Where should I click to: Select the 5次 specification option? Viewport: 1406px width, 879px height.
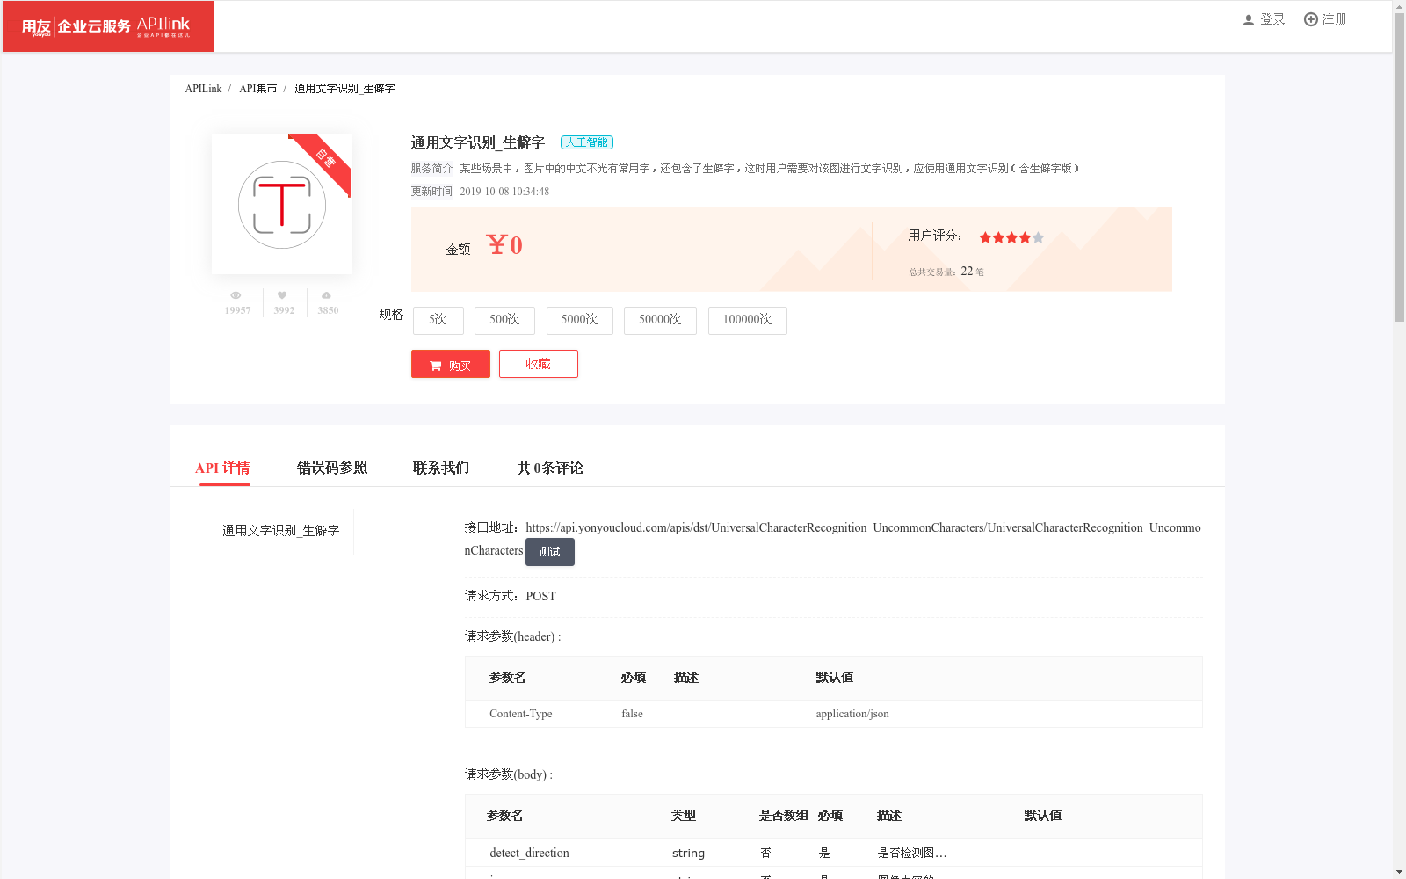(438, 320)
